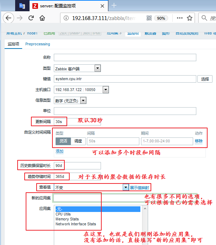Image resolution: width=216 pixels, height=245 pixels.
Task: Open the 类型 Zabbix 客户端 dropdown
Action: pos(97,68)
